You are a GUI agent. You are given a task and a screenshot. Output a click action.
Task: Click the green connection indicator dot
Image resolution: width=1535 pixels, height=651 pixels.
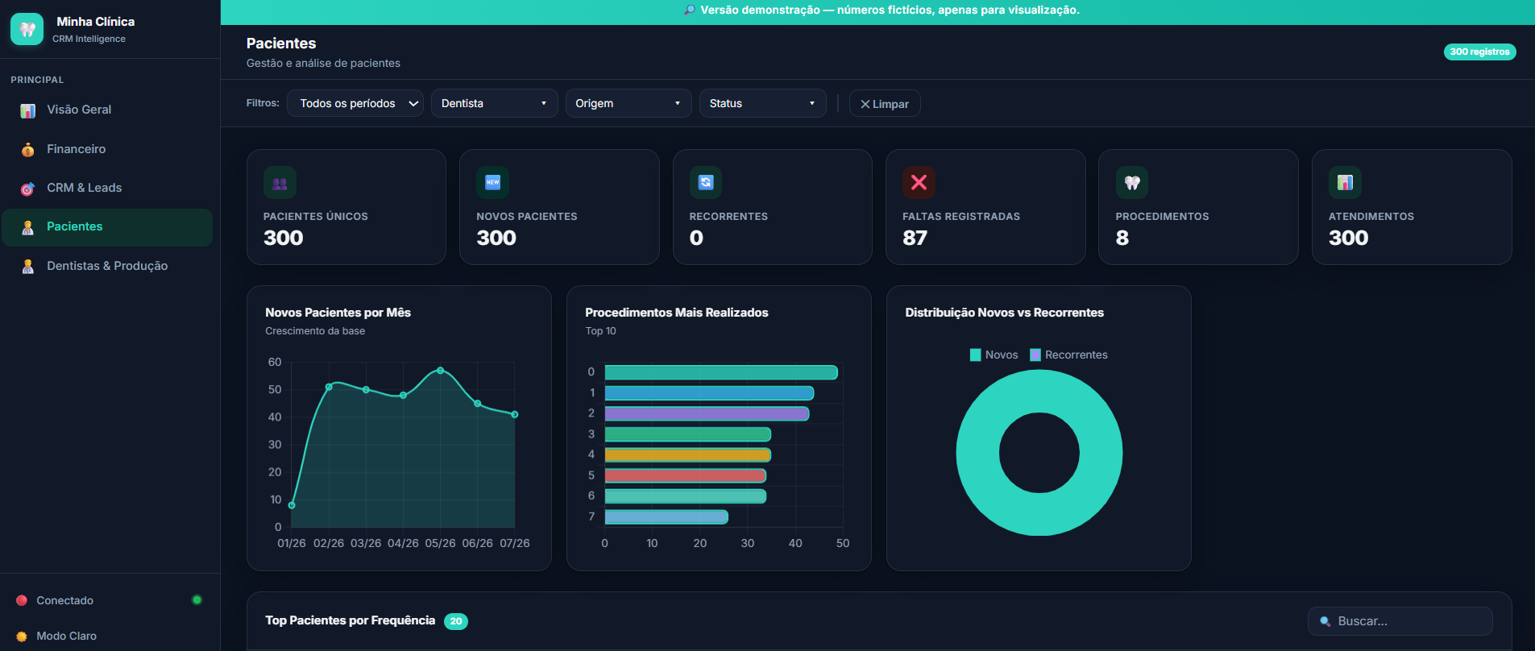[x=197, y=599]
